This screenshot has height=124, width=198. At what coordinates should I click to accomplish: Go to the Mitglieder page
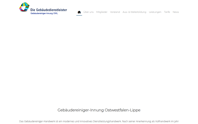[102, 12]
